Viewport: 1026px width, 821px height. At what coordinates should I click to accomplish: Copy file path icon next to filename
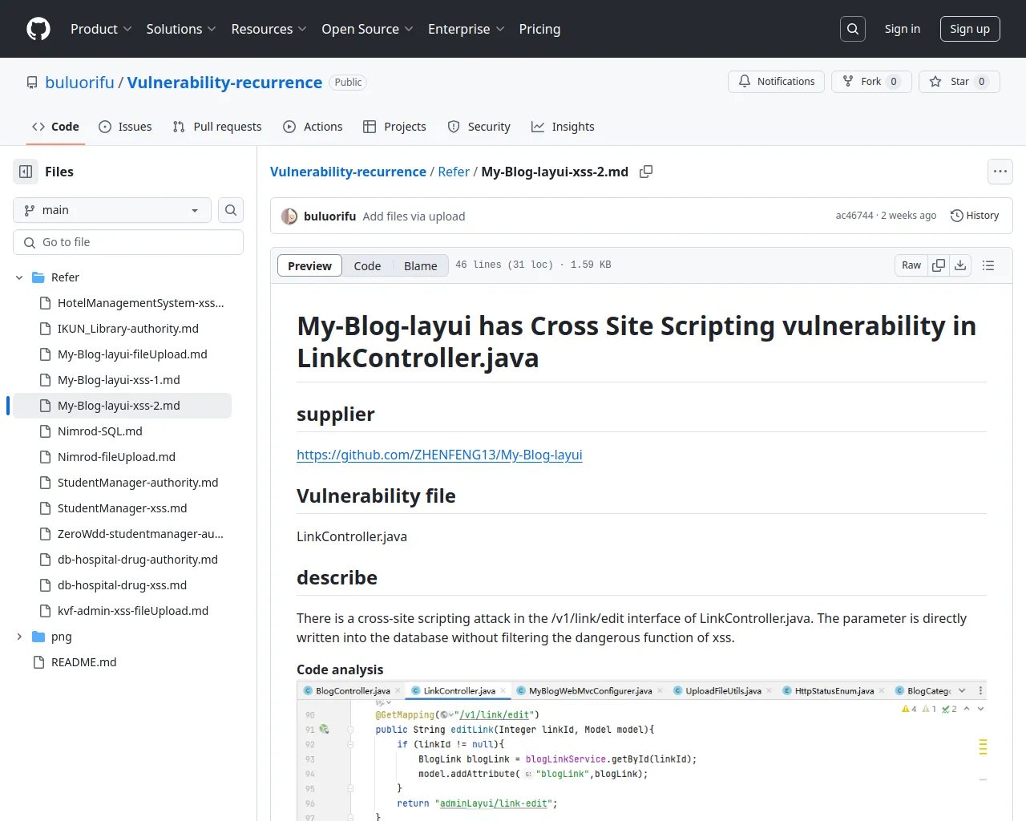[646, 172]
